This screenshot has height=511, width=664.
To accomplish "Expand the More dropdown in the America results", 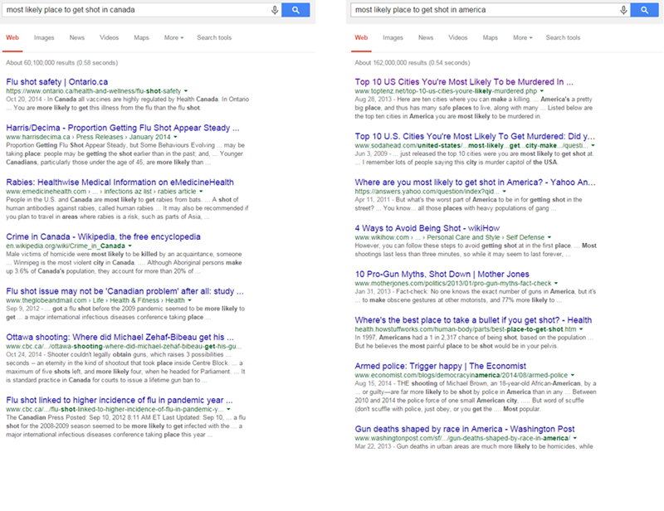I will tap(522, 37).
